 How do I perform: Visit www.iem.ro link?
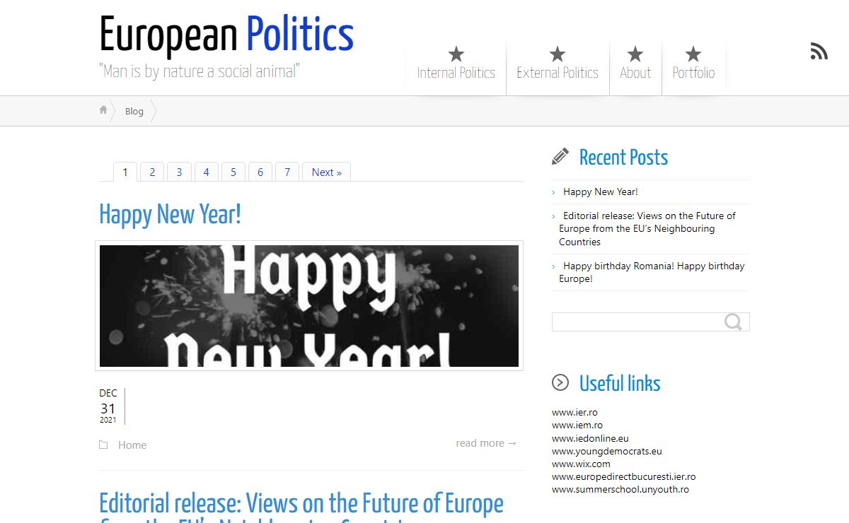click(577, 425)
